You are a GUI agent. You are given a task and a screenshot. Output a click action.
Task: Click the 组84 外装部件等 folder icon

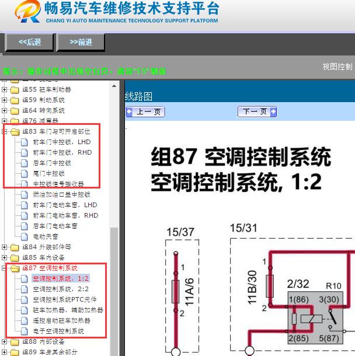15,247
